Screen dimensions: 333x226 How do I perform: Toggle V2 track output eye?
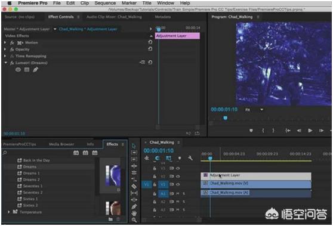coord(178,177)
